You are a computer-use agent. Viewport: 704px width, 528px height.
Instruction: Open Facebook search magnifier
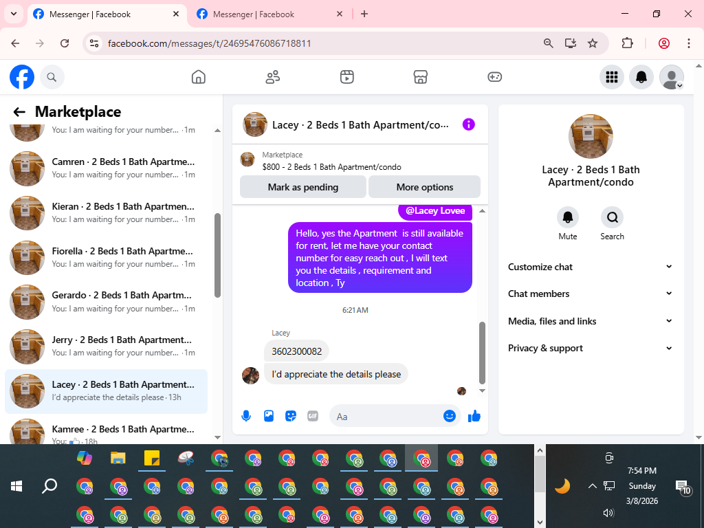pyautogui.click(x=52, y=77)
